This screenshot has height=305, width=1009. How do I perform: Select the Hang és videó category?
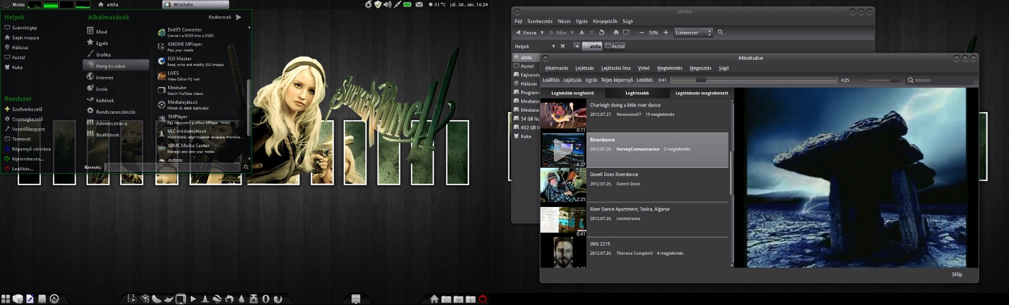[116, 65]
